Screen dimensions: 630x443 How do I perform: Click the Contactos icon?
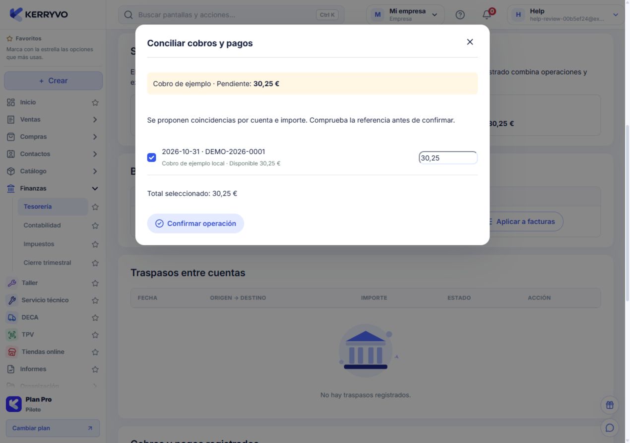click(x=11, y=154)
